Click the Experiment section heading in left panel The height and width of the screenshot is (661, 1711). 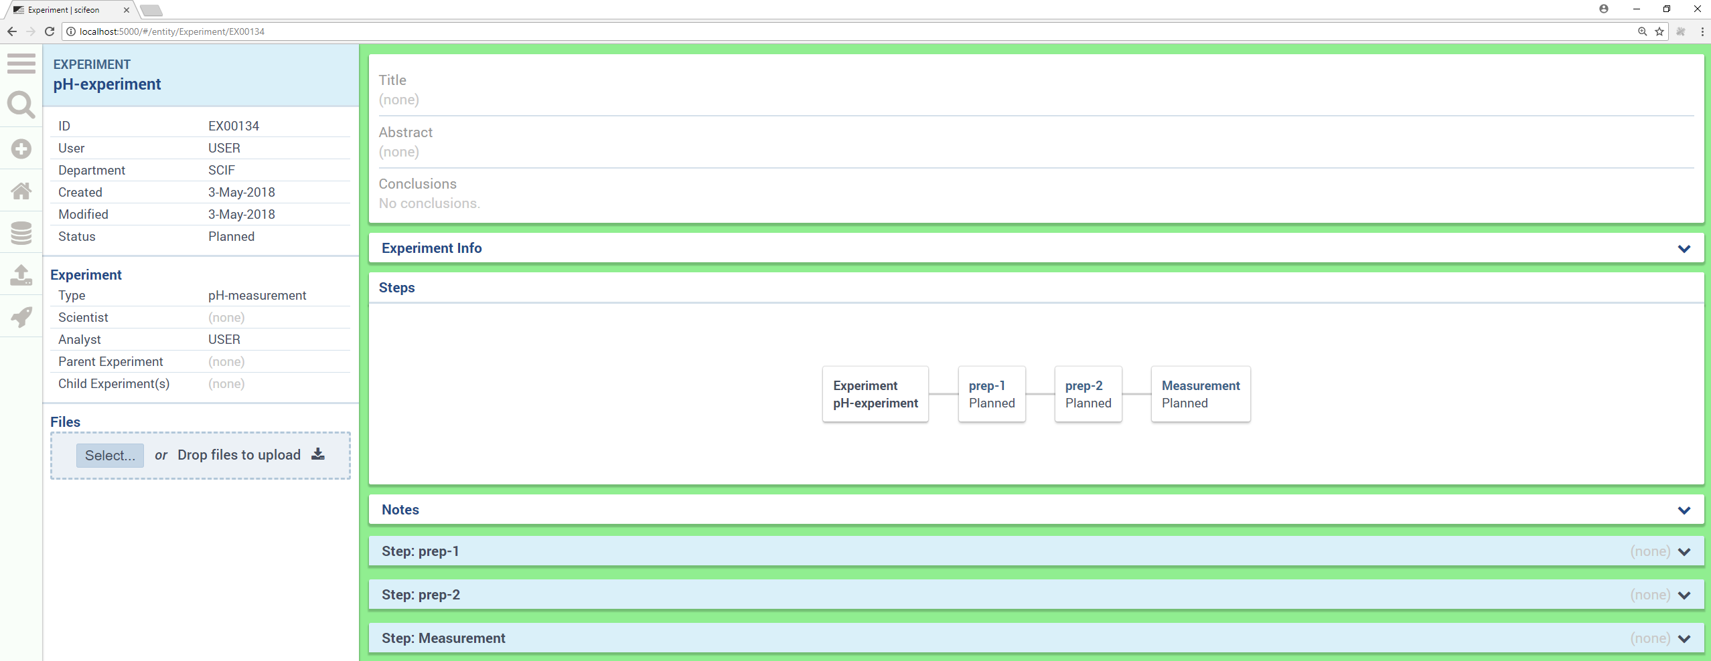pos(86,275)
